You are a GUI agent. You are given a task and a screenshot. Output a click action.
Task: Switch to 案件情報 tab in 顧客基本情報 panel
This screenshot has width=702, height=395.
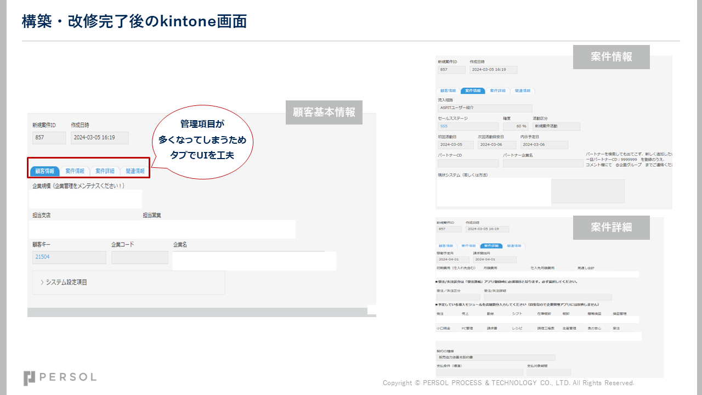75,171
